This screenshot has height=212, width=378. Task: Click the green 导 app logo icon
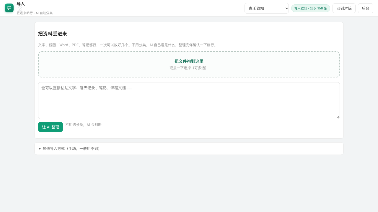[9, 8]
